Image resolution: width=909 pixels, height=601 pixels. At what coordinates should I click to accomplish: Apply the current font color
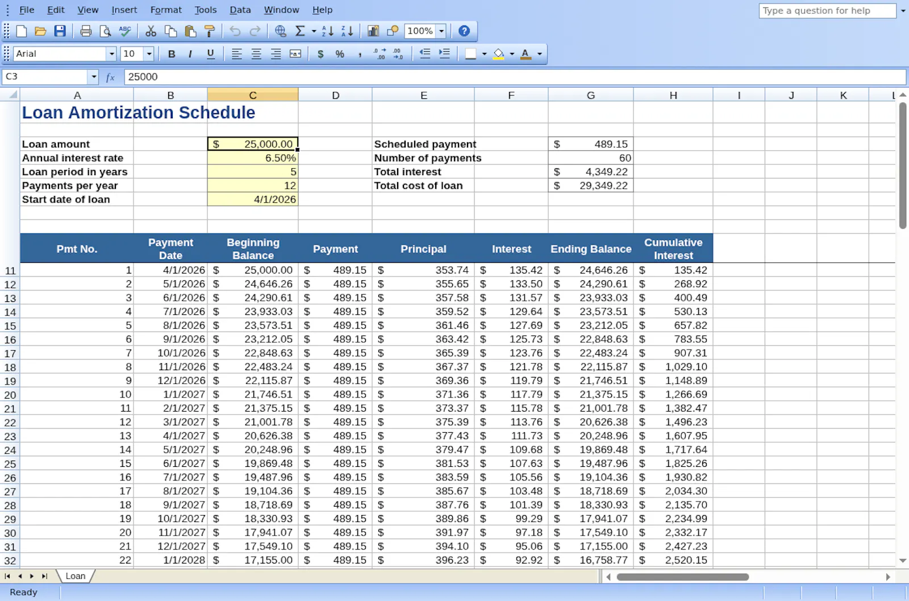click(526, 54)
